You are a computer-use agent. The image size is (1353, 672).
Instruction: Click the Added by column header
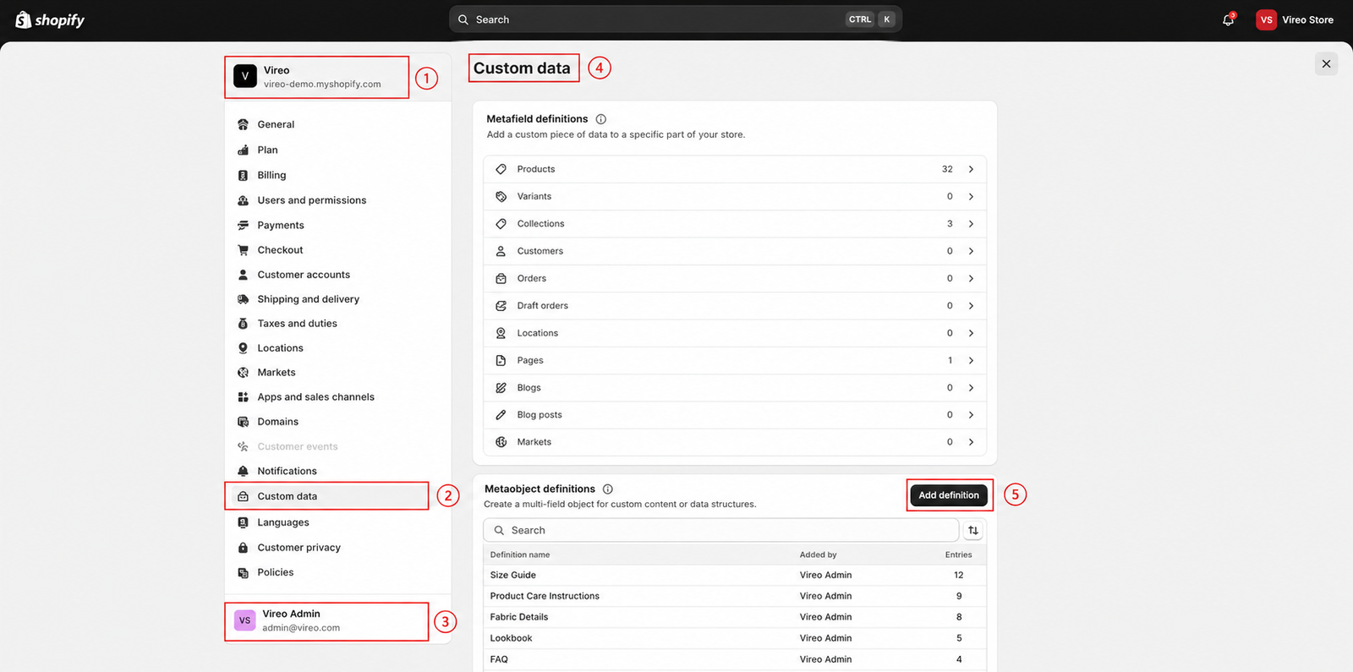coord(819,555)
